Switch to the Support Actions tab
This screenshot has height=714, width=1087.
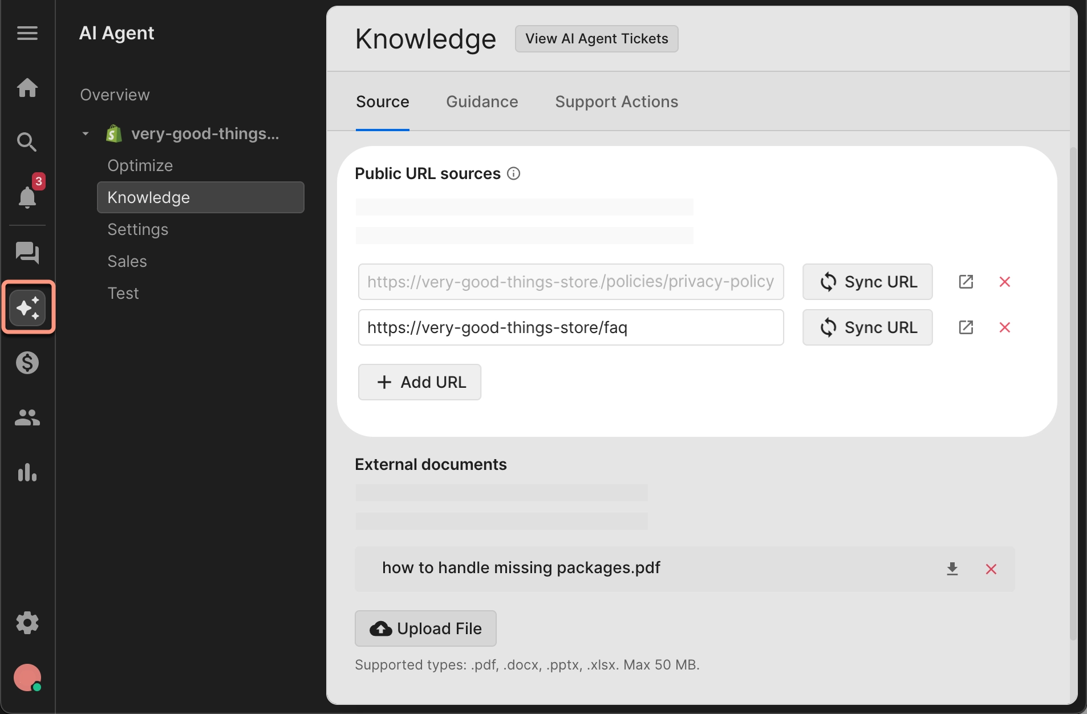616,102
